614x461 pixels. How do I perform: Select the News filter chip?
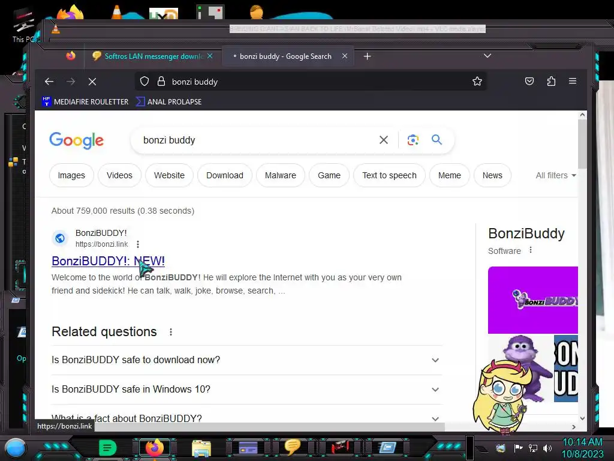(492, 175)
